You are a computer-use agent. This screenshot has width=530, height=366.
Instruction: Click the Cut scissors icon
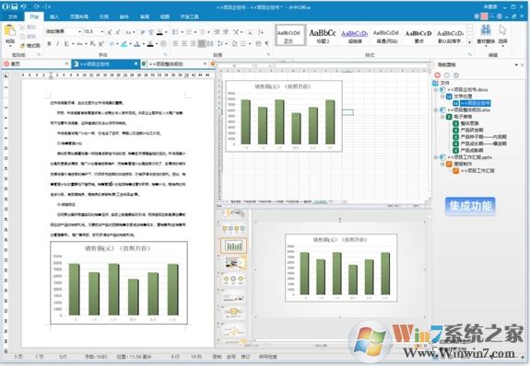[23, 27]
